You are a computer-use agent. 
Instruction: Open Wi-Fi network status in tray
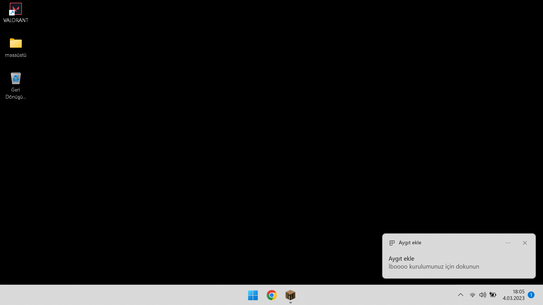472,295
